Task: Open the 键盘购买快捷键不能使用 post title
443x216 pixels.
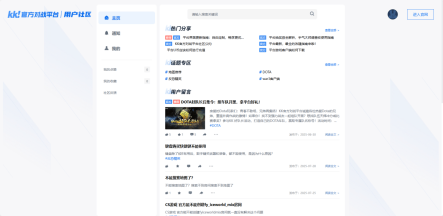Action: [185, 146]
